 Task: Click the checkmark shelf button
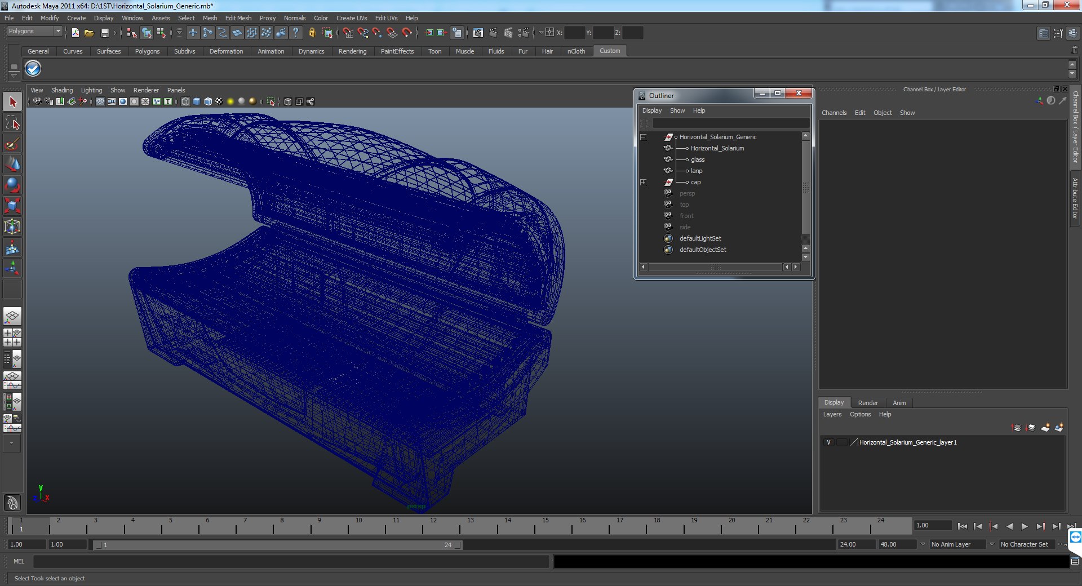(x=33, y=69)
